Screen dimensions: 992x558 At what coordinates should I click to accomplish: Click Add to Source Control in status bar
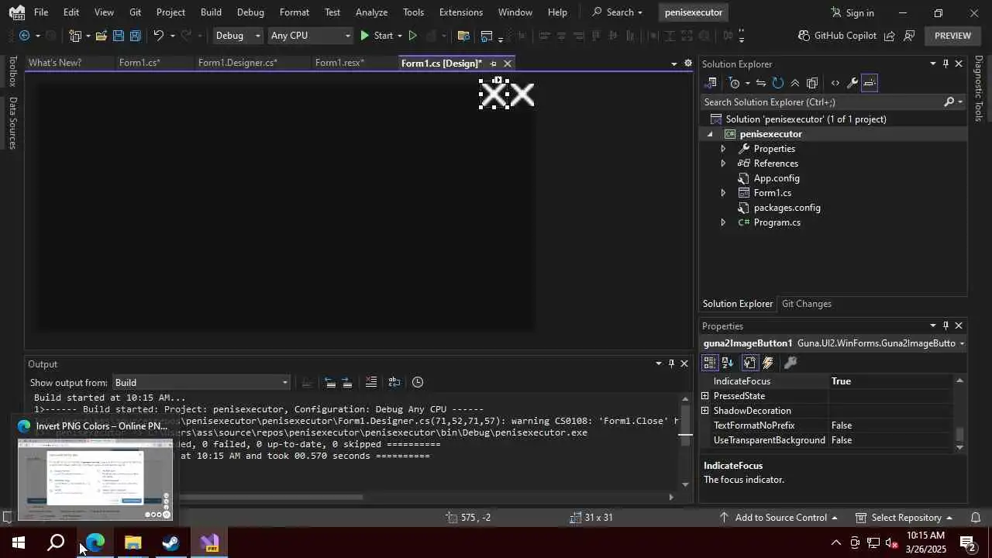pyautogui.click(x=779, y=518)
